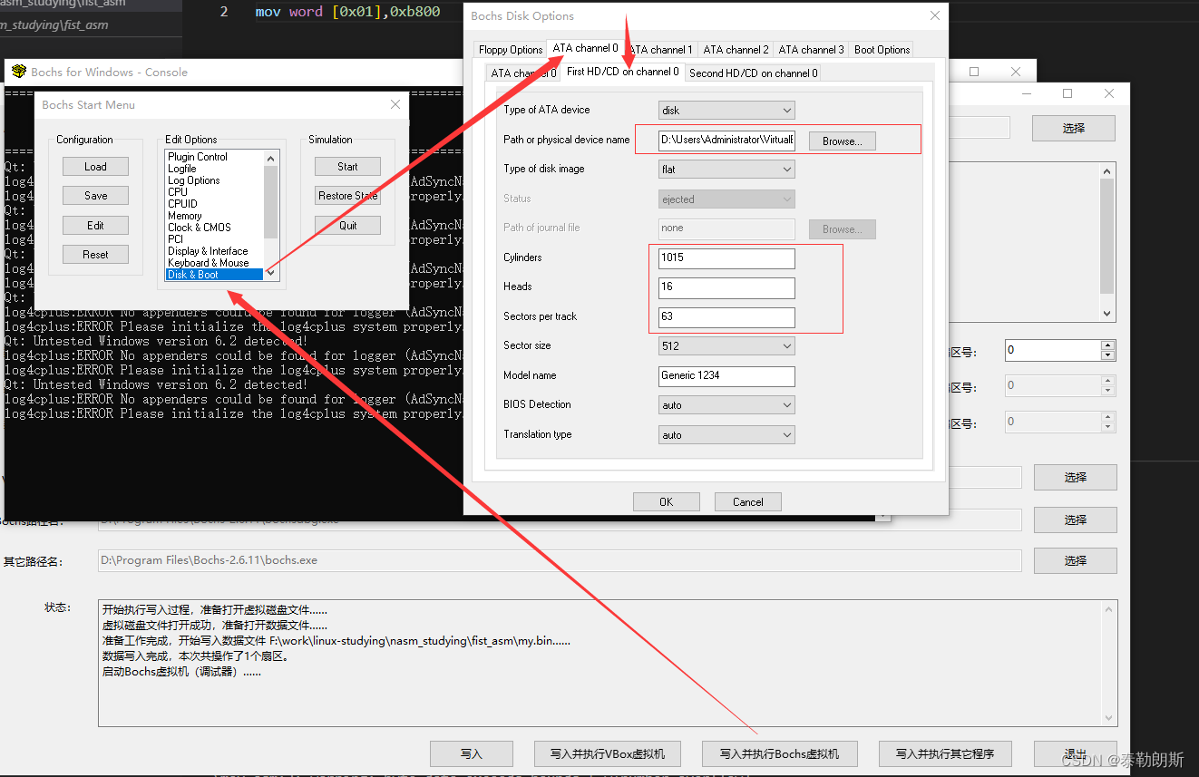Image resolution: width=1199 pixels, height=777 pixels.
Task: Click the Model name field
Action: pos(726,375)
